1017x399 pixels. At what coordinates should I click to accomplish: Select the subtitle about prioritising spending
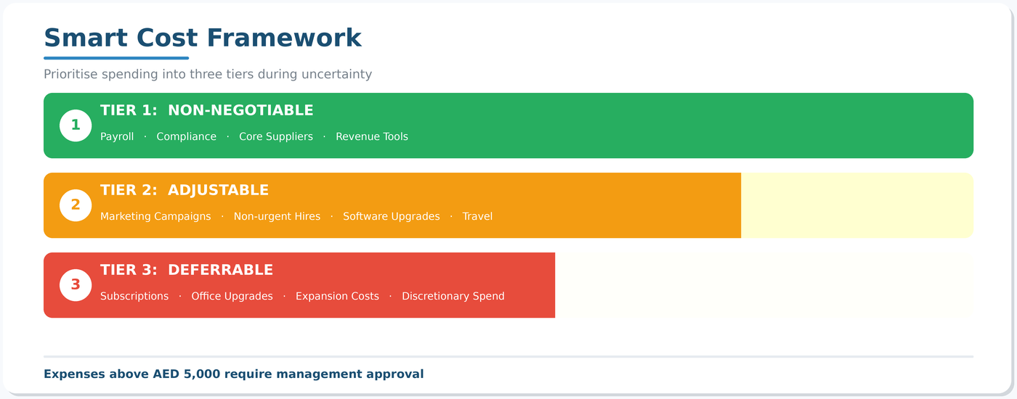(x=208, y=74)
